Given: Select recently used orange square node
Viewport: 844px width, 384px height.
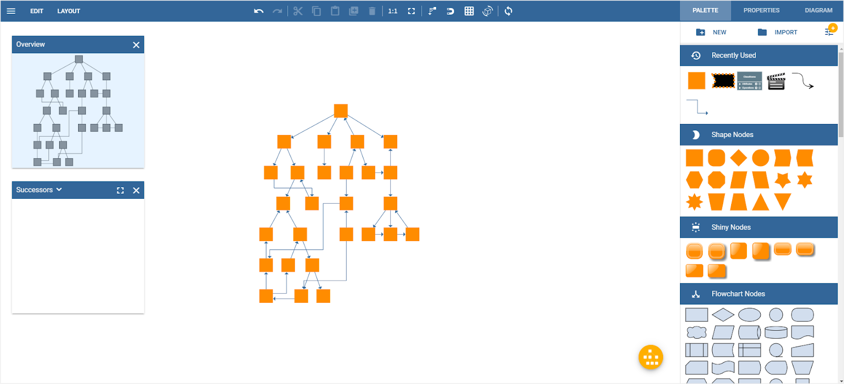Looking at the screenshot, I should [x=696, y=81].
